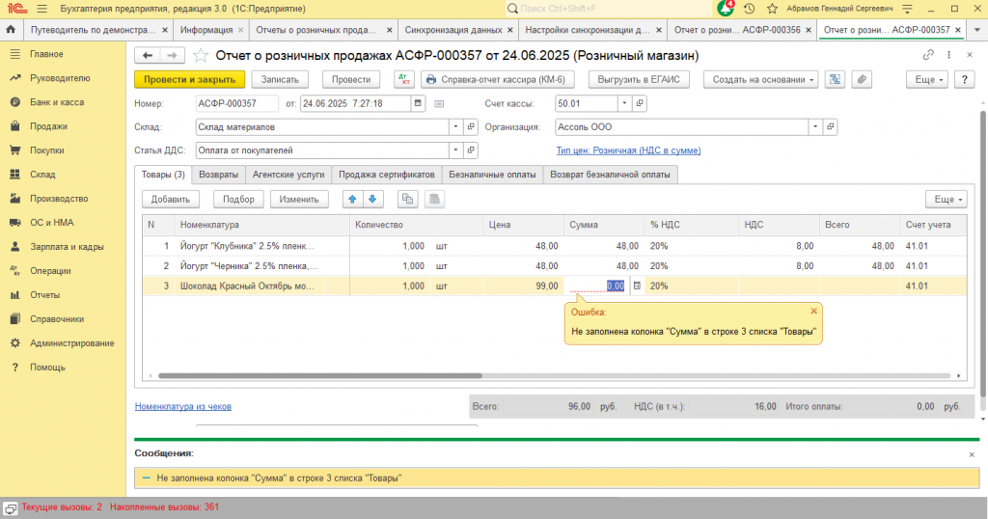
Task: Open Создать на основании dropdown
Action: [x=760, y=79]
